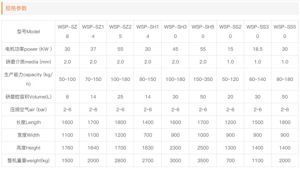Click the 电机功率power (KW) row label
The image size is (300, 169).
pos(28,49)
